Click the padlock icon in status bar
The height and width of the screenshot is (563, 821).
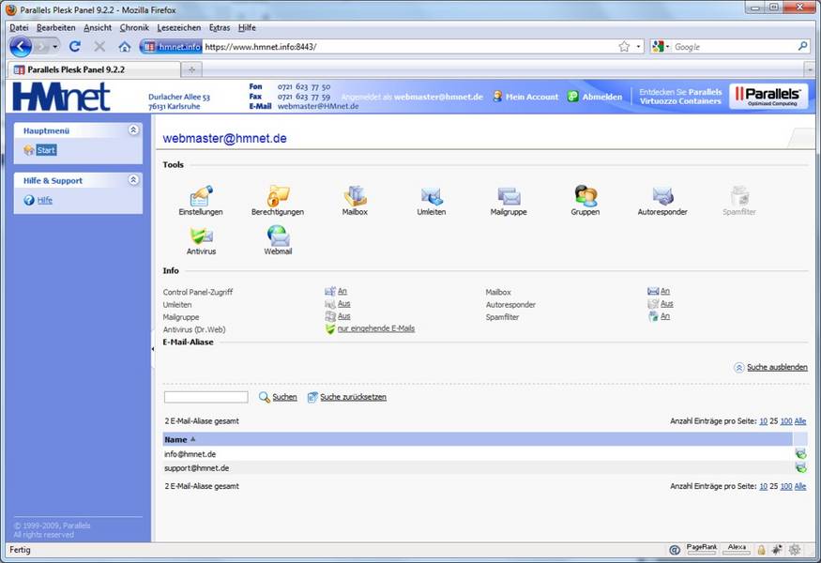(761, 549)
